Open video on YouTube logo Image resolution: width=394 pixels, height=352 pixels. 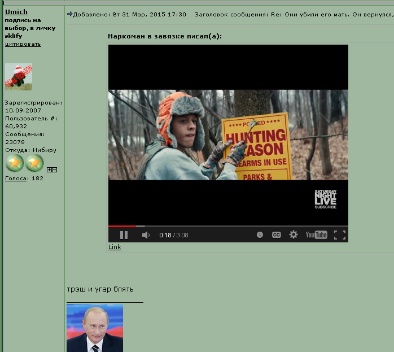pyautogui.click(x=316, y=235)
